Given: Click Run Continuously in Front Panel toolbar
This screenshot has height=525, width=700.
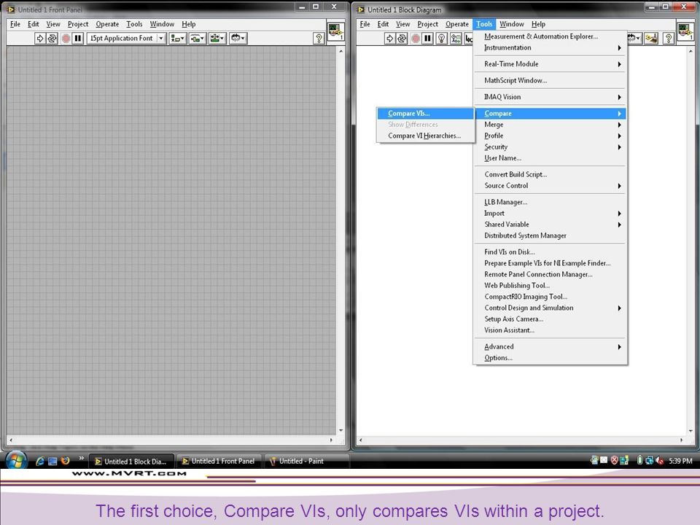Looking at the screenshot, I should [x=52, y=39].
